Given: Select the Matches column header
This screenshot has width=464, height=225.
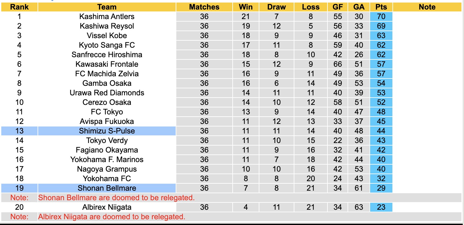Looking at the screenshot, I should pos(204,7).
